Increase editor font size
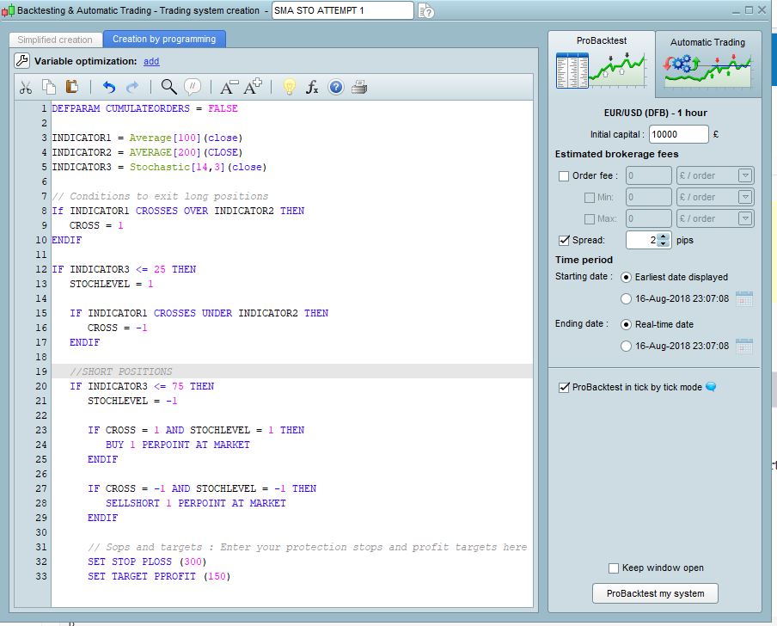The image size is (777, 626). (x=254, y=87)
